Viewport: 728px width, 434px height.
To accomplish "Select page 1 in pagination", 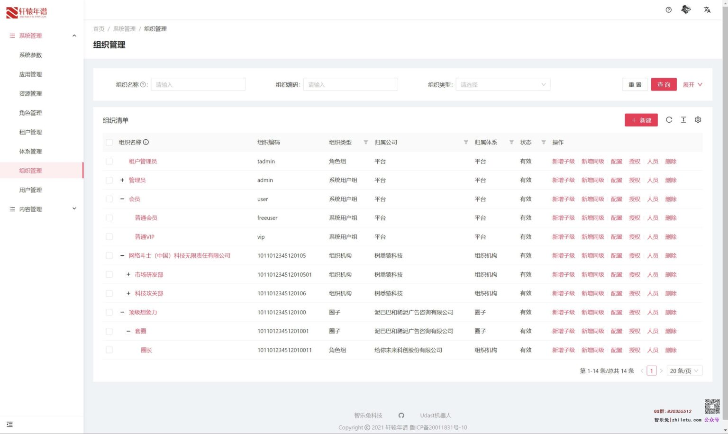I will (x=652, y=371).
